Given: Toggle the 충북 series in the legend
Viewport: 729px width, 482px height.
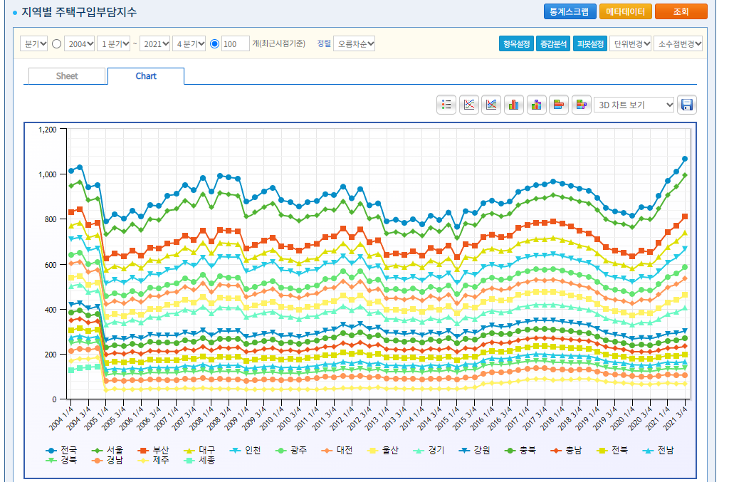Looking at the screenshot, I should pos(520,451).
